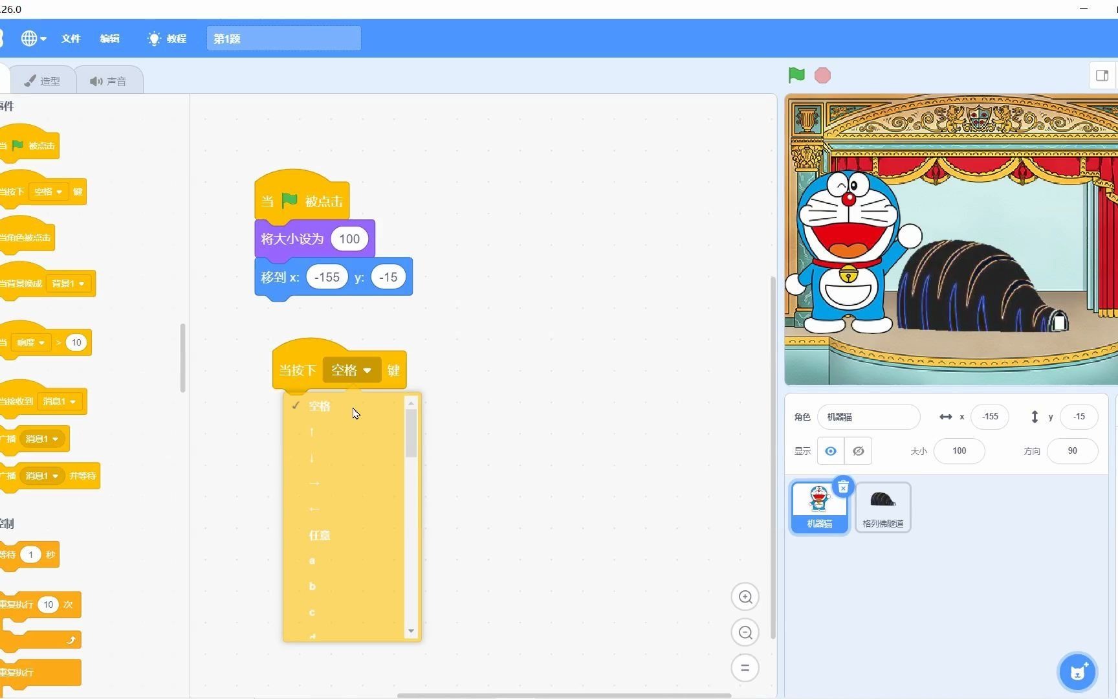Click the 1 value in 等待 block
1118x699 pixels.
(30, 555)
